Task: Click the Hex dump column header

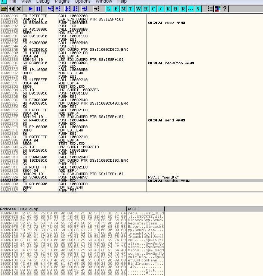Action: coord(72,209)
